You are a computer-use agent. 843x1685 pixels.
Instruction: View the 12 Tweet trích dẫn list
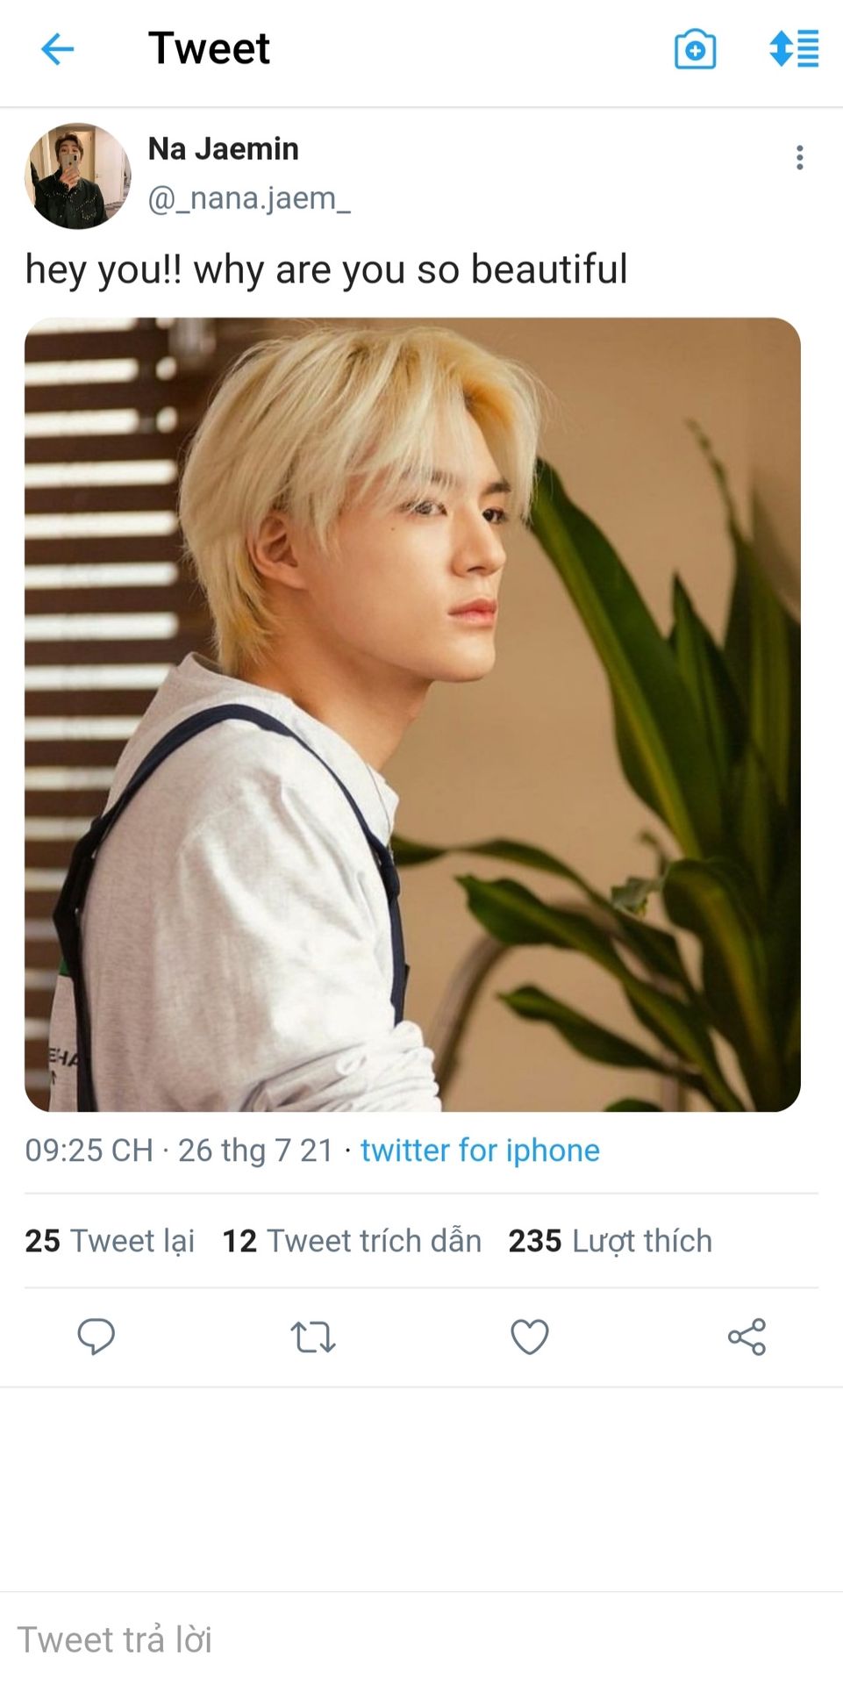tap(351, 1241)
